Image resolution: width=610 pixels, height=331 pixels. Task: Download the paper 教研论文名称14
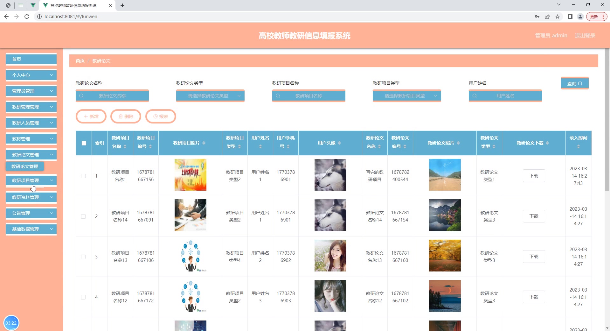534,216
